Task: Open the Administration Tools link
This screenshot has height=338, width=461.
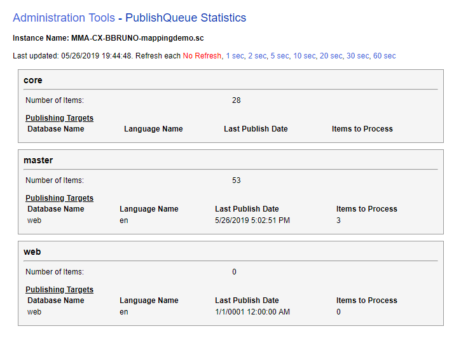Action: pyautogui.click(x=64, y=18)
